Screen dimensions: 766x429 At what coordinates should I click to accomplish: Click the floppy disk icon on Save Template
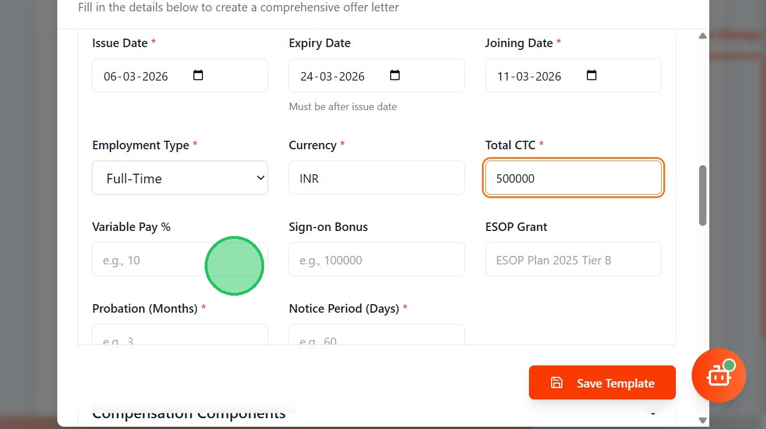point(557,383)
